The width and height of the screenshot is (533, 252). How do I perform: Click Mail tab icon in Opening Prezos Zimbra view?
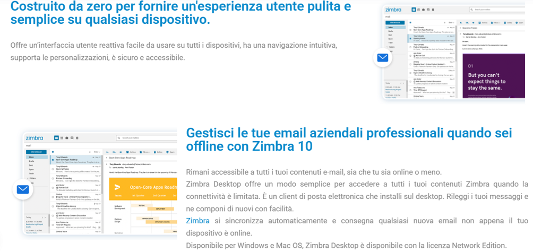414,10
